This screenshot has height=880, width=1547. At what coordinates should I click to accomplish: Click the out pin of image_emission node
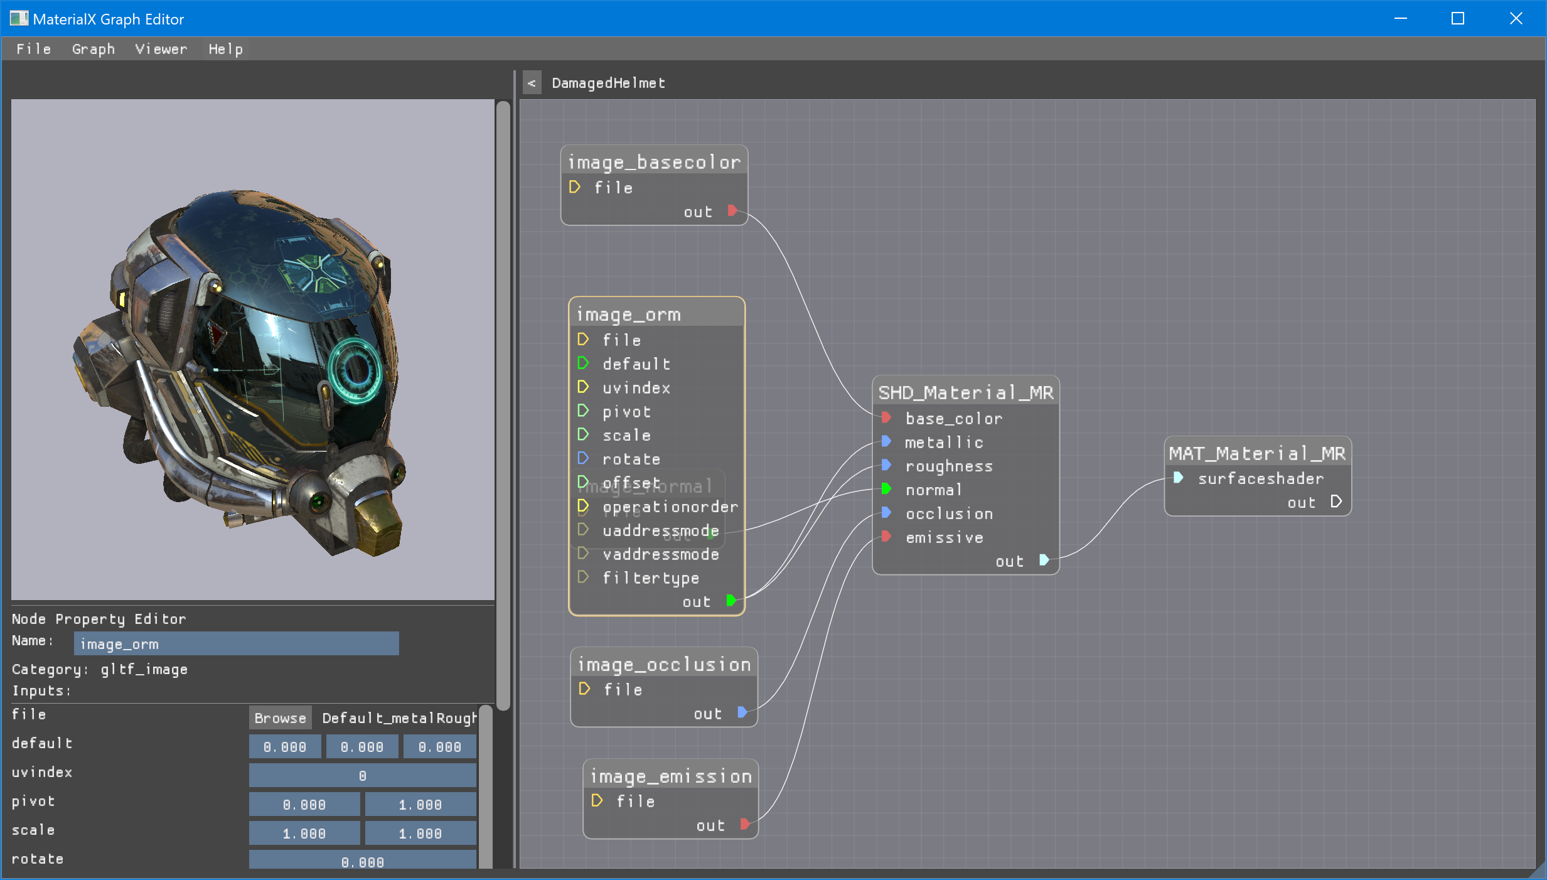tap(744, 824)
